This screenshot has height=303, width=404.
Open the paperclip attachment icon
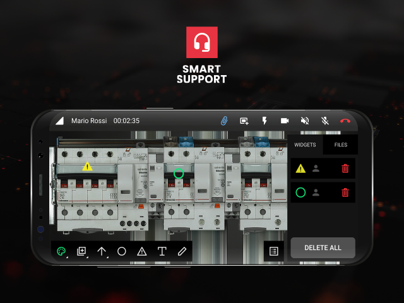point(224,121)
